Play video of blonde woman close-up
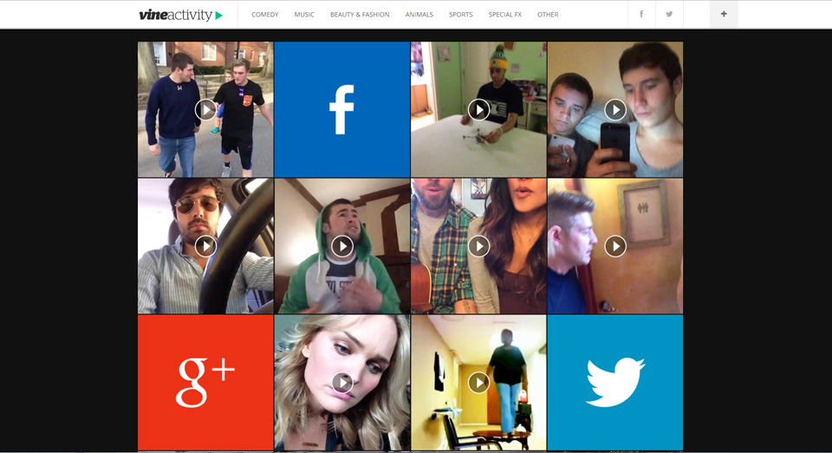Image resolution: width=832 pixels, height=453 pixels. [342, 383]
